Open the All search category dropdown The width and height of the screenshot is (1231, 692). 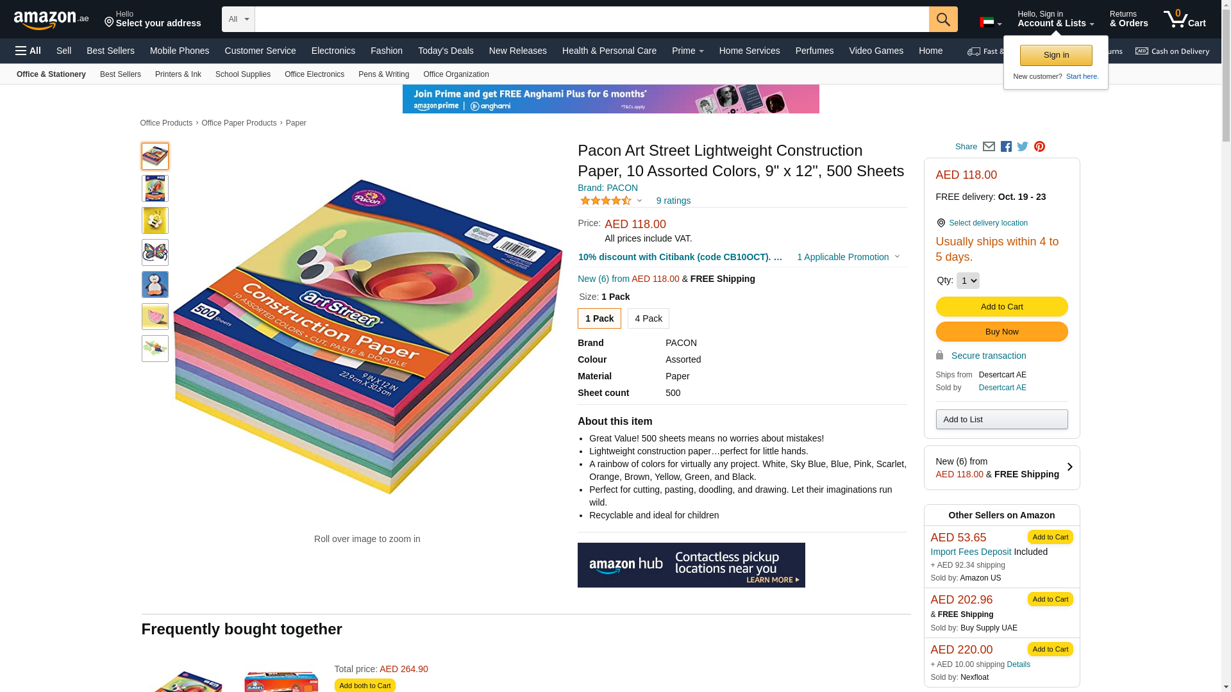point(239,19)
